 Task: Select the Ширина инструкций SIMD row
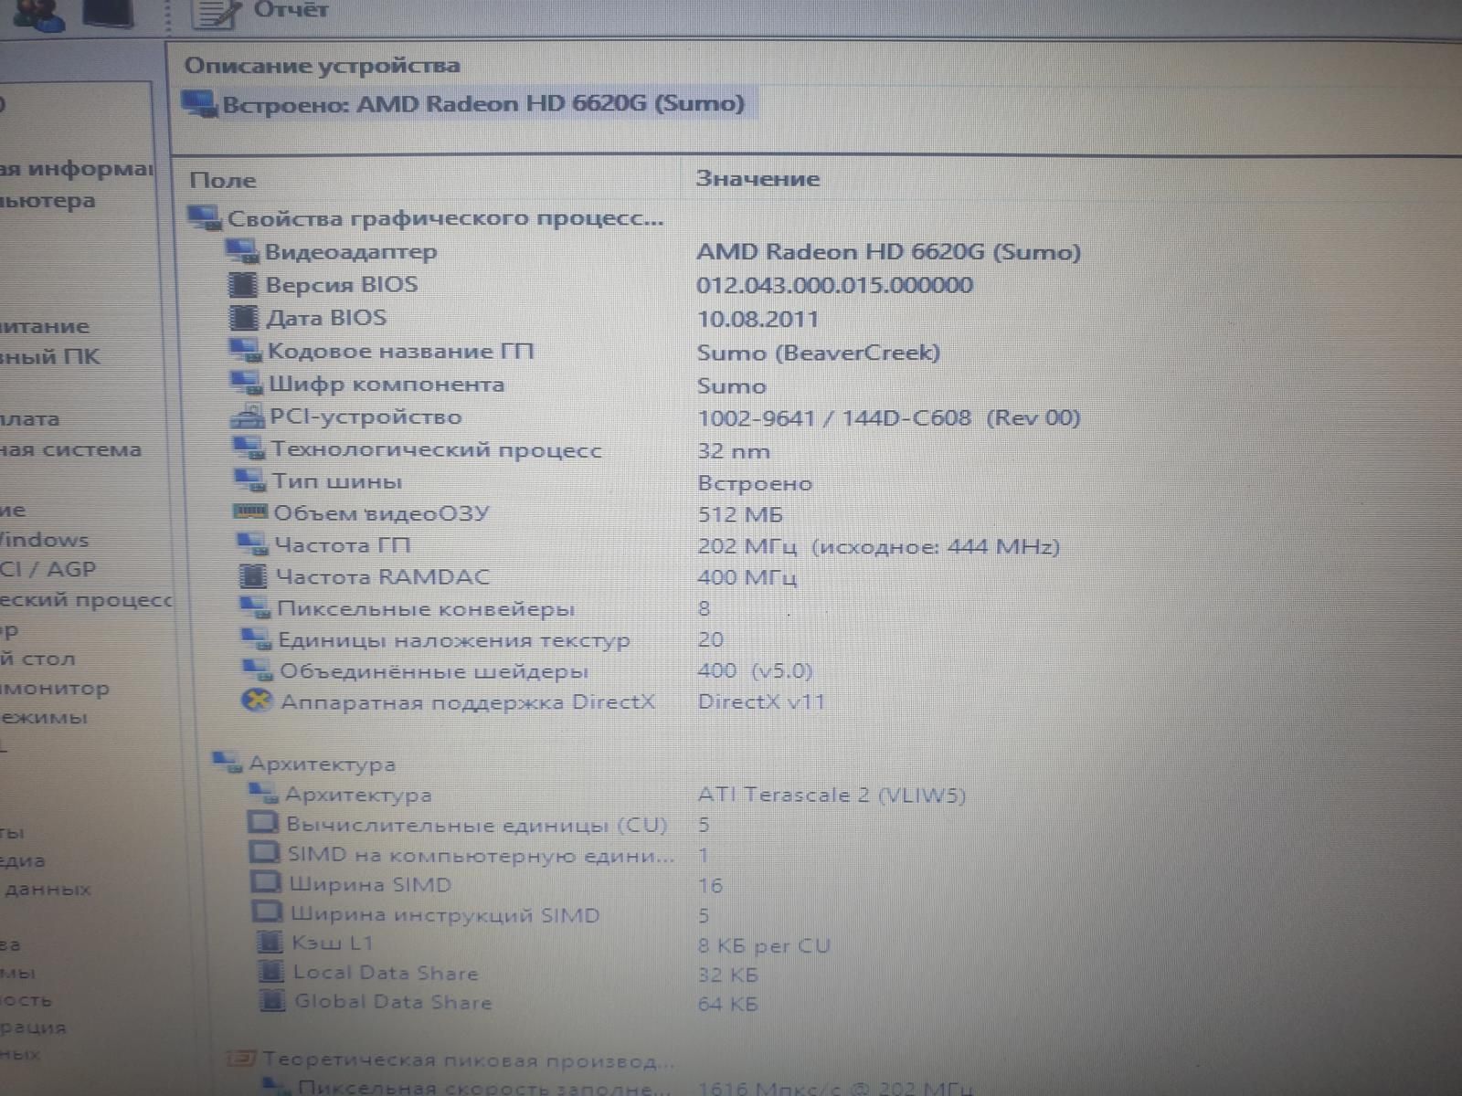[482, 914]
